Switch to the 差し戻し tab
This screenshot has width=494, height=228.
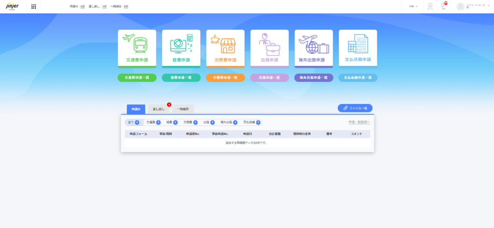(159, 109)
